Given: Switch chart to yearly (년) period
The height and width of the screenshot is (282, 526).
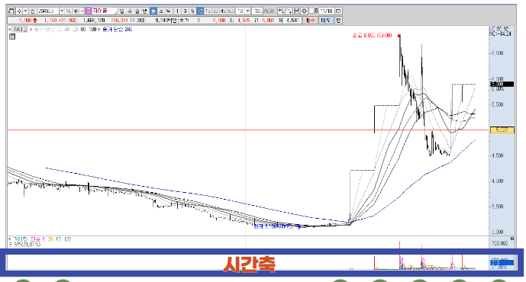Looking at the screenshot, I should (x=144, y=11).
